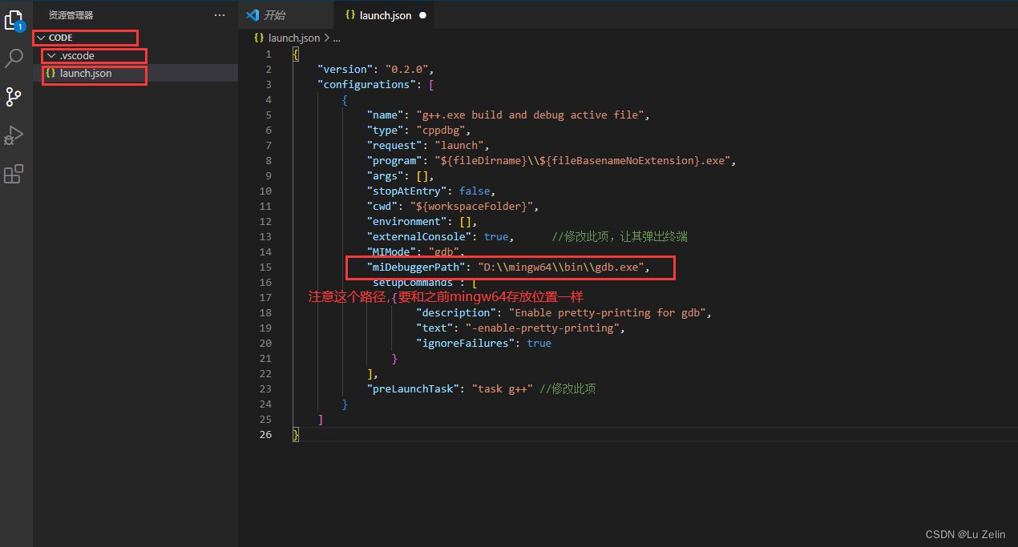The width and height of the screenshot is (1018, 547).
Task: Click line number 26 in the gutter
Action: (266, 434)
